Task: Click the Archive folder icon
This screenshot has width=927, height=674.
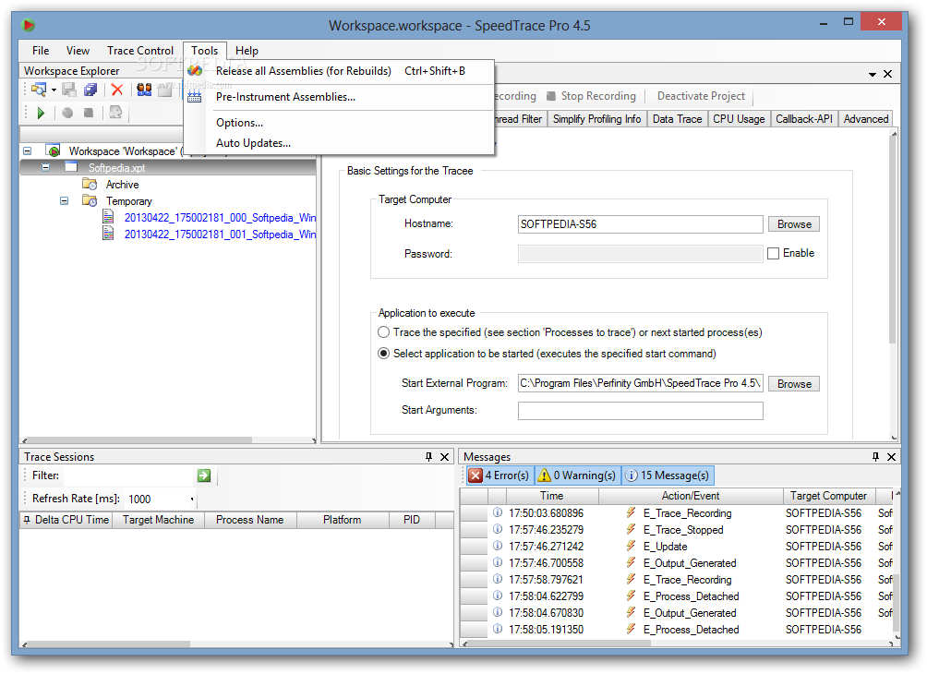Action: coord(90,184)
